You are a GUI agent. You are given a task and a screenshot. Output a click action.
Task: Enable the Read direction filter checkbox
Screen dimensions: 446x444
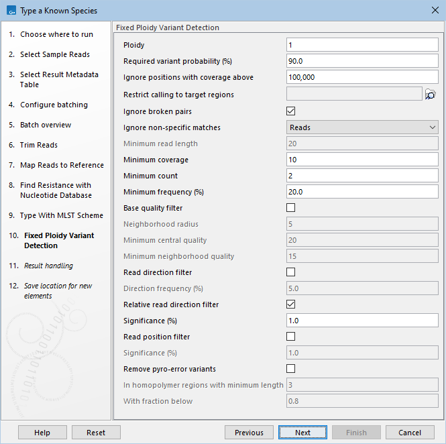click(x=290, y=272)
